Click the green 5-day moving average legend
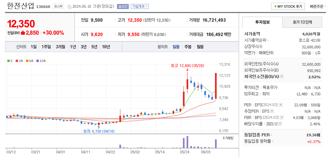 10,61
